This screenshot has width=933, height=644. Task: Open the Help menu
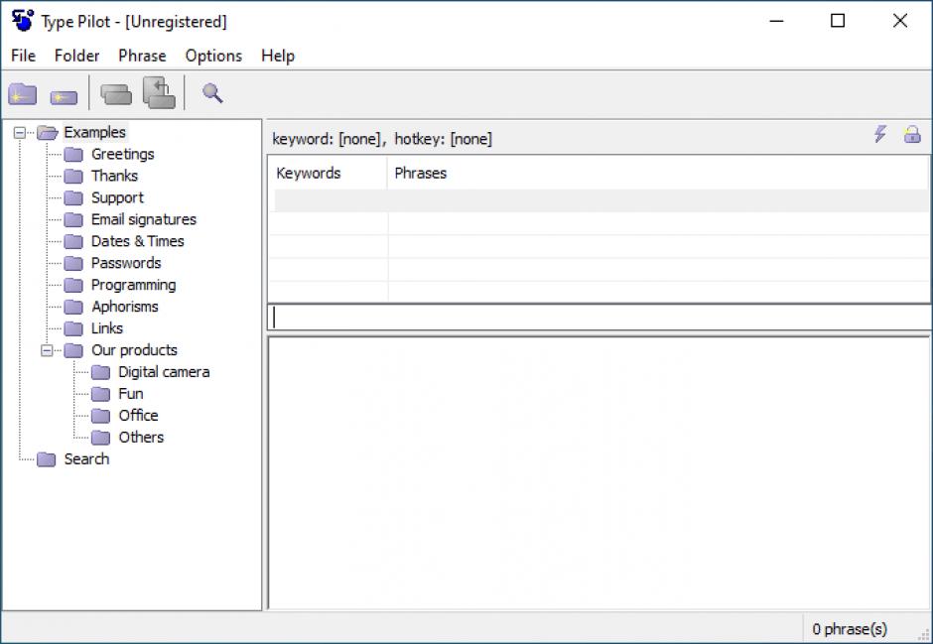click(x=278, y=56)
